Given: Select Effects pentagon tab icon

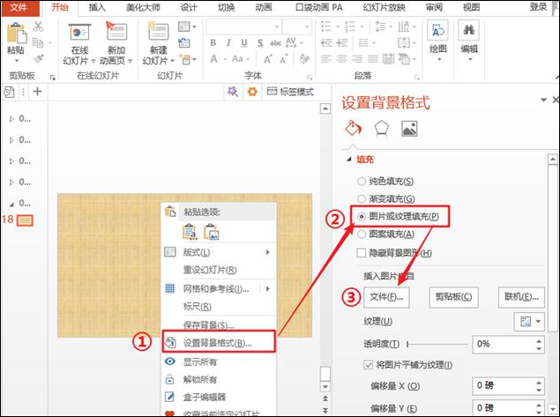Looking at the screenshot, I should (x=382, y=128).
